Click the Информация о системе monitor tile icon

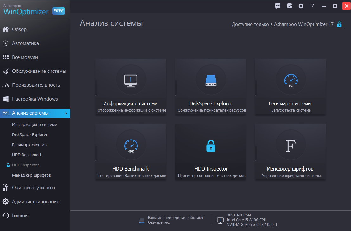click(131, 81)
